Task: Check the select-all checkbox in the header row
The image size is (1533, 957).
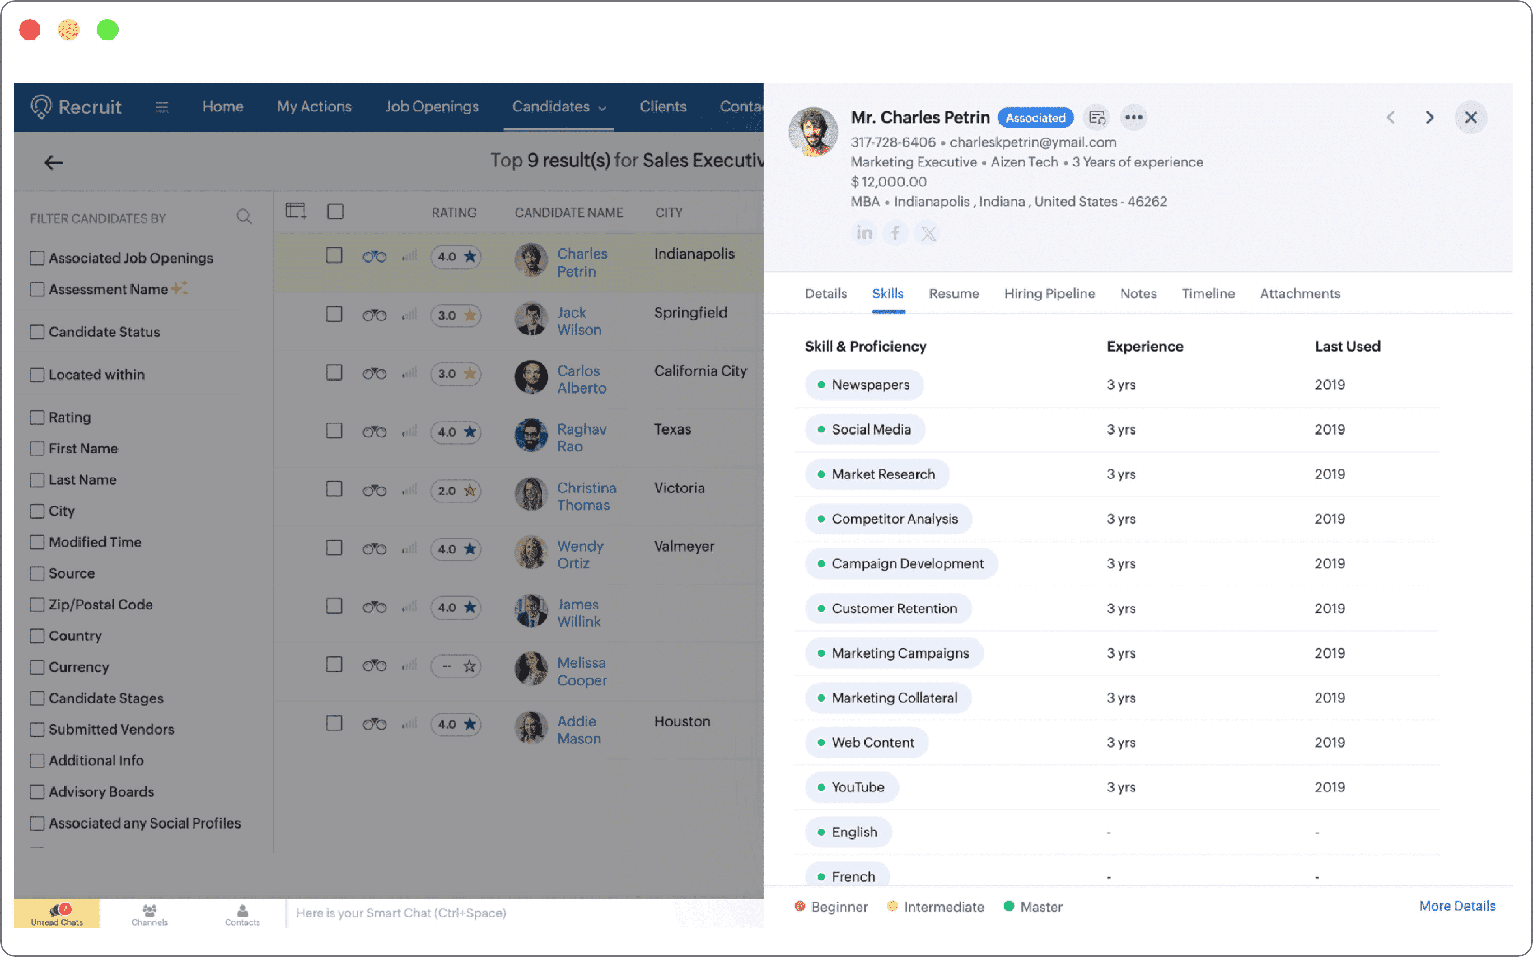Action: tap(335, 211)
